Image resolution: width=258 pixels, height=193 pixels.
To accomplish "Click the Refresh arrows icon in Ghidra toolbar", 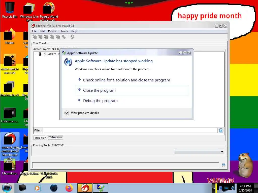I will click(x=72, y=37).
